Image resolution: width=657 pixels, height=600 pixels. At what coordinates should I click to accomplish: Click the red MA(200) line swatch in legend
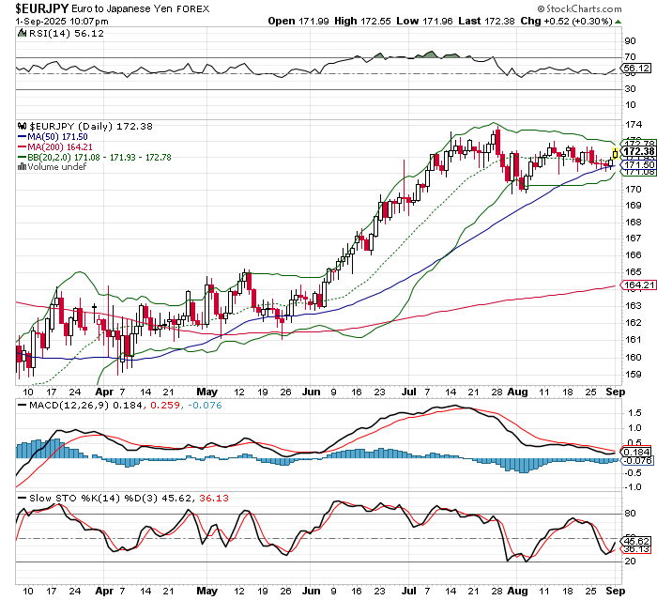click(x=23, y=147)
